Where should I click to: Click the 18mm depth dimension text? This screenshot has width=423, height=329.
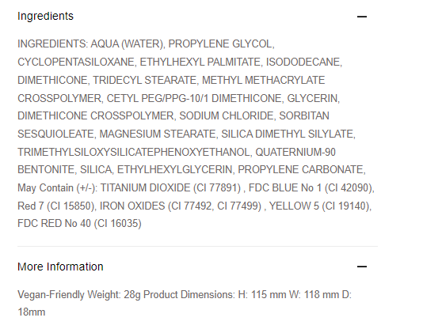32,312
